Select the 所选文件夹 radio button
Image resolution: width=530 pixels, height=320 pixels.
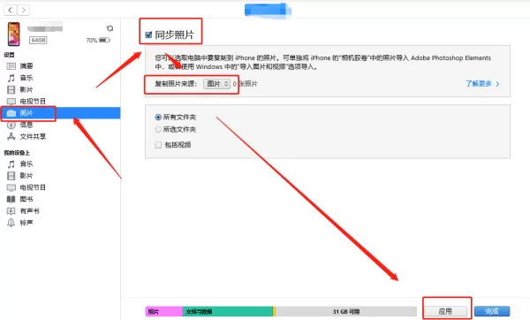pos(158,130)
